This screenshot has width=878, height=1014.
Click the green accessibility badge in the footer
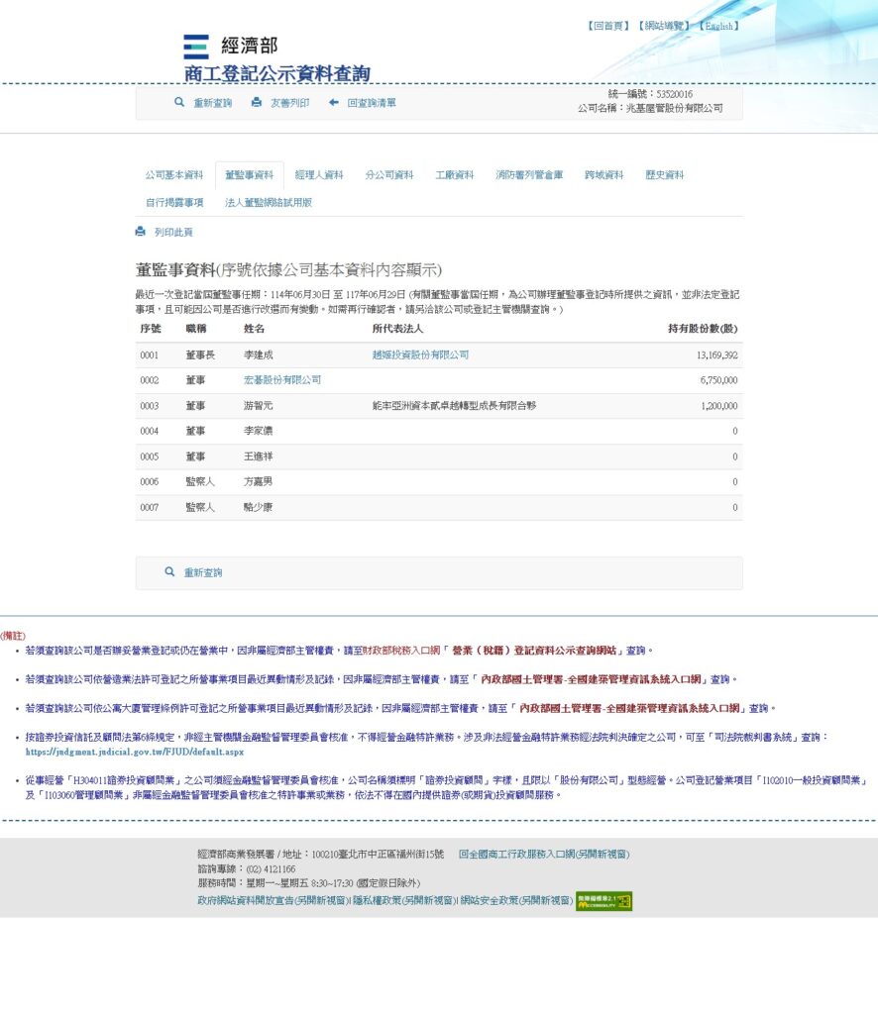[604, 901]
